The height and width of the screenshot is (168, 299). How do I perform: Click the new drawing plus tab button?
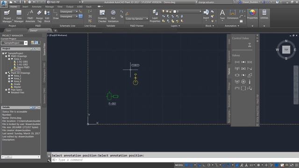(55, 31)
